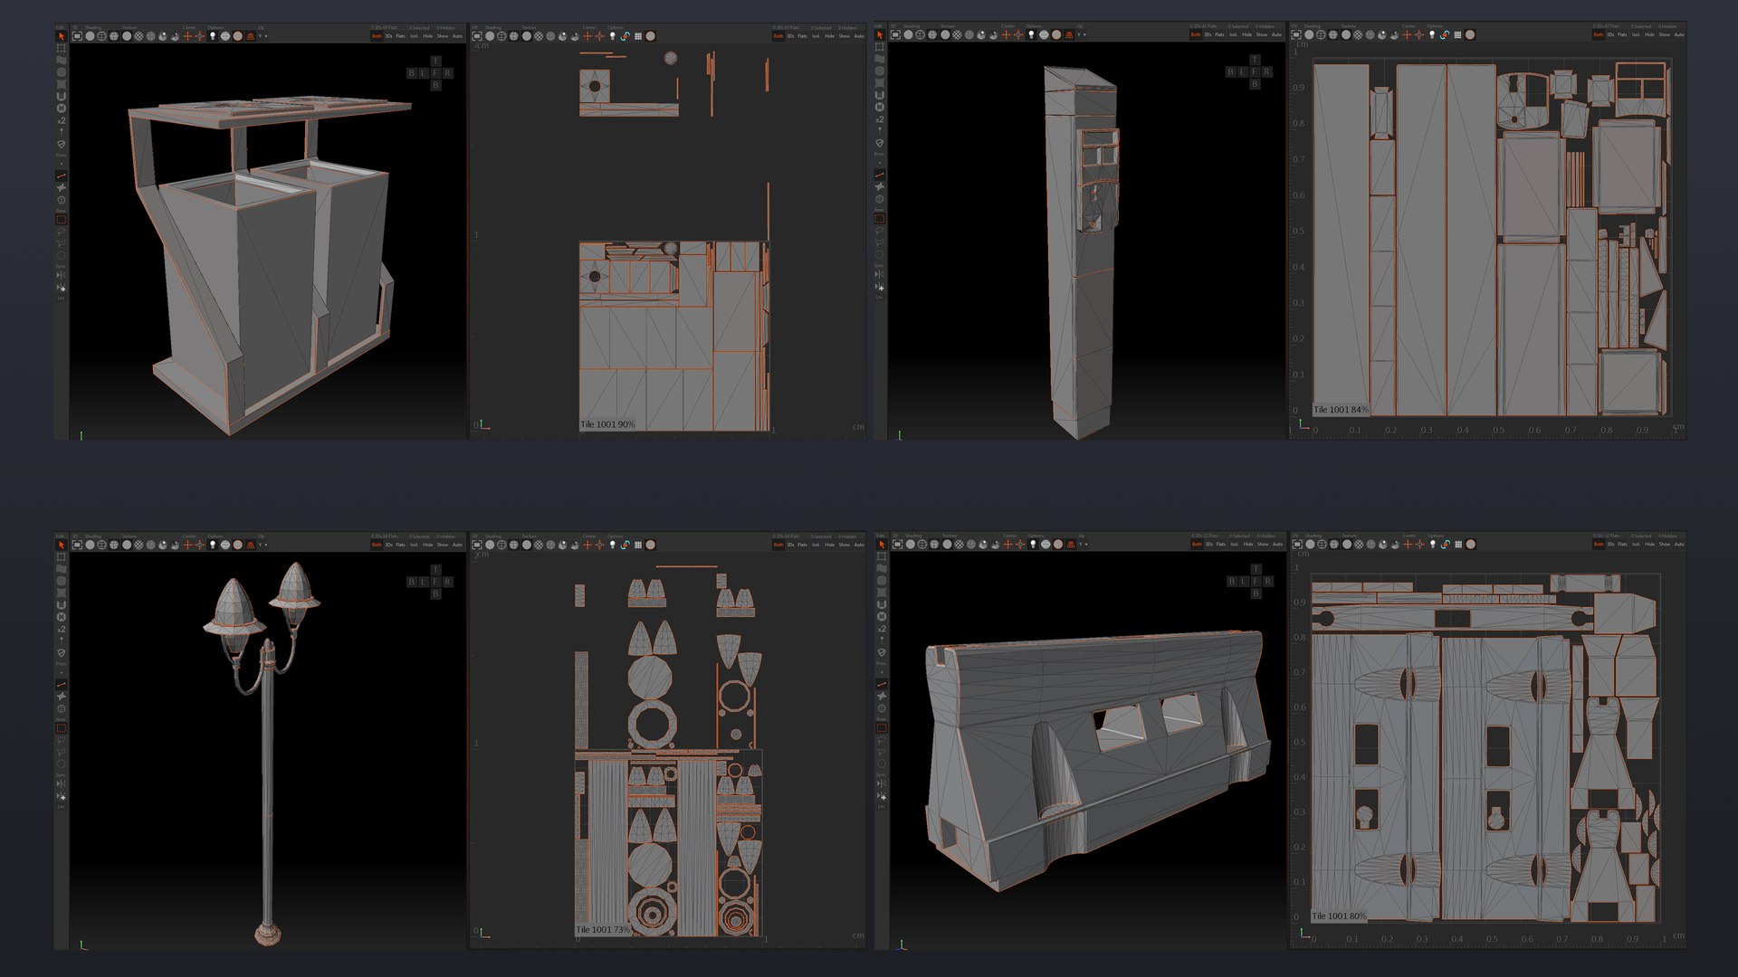The width and height of the screenshot is (1738, 977).
Task: Click Hide button in barrier UV view
Action: coord(1649,544)
